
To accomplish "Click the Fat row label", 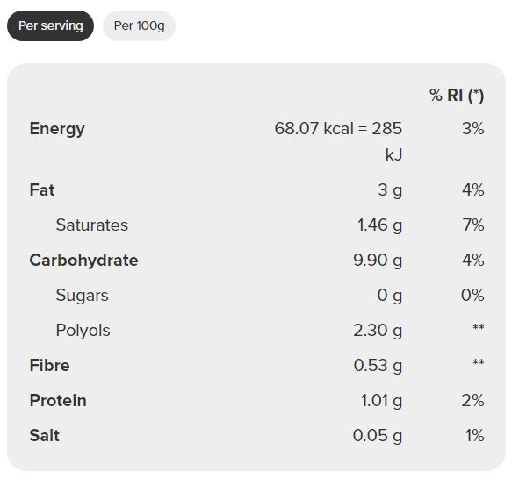I will pyautogui.click(x=42, y=189).
